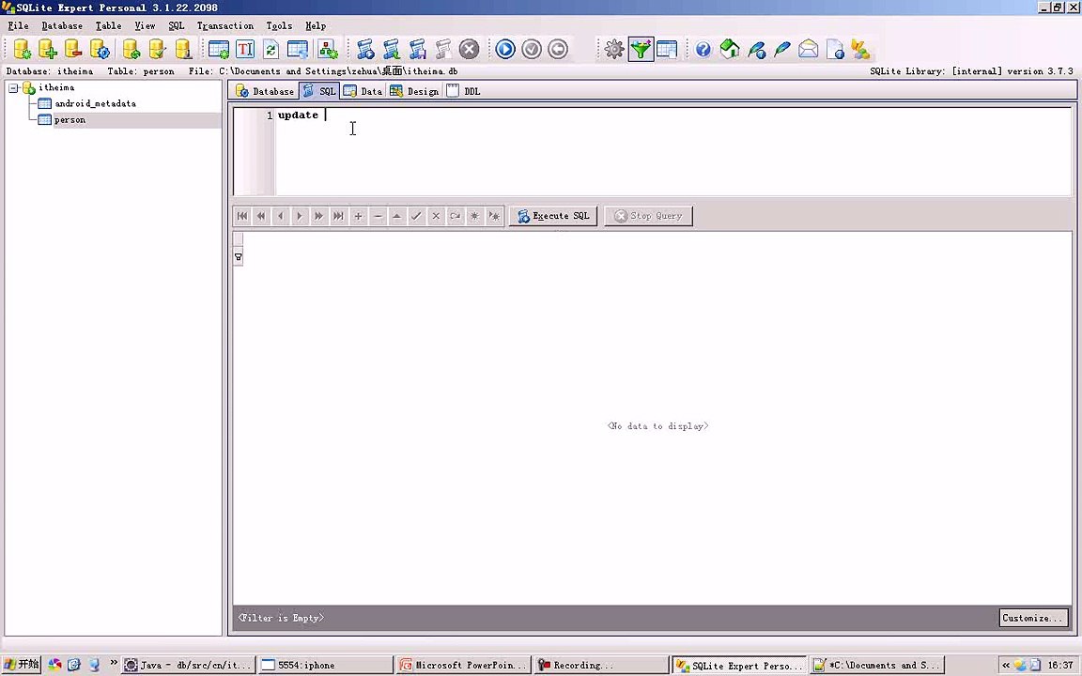Click the first blue SQL script toolbar icon
The width and height of the screenshot is (1082, 676).
click(365, 49)
